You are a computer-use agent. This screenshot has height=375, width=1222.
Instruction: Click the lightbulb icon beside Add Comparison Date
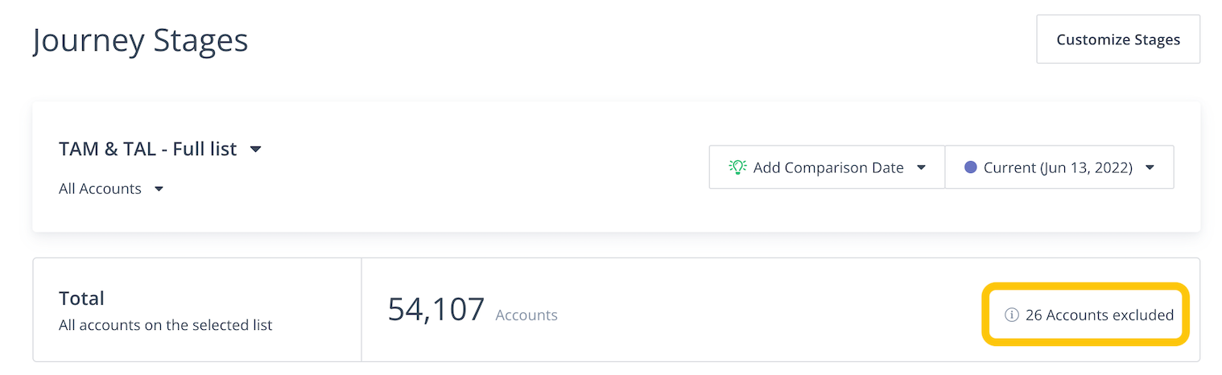737,167
